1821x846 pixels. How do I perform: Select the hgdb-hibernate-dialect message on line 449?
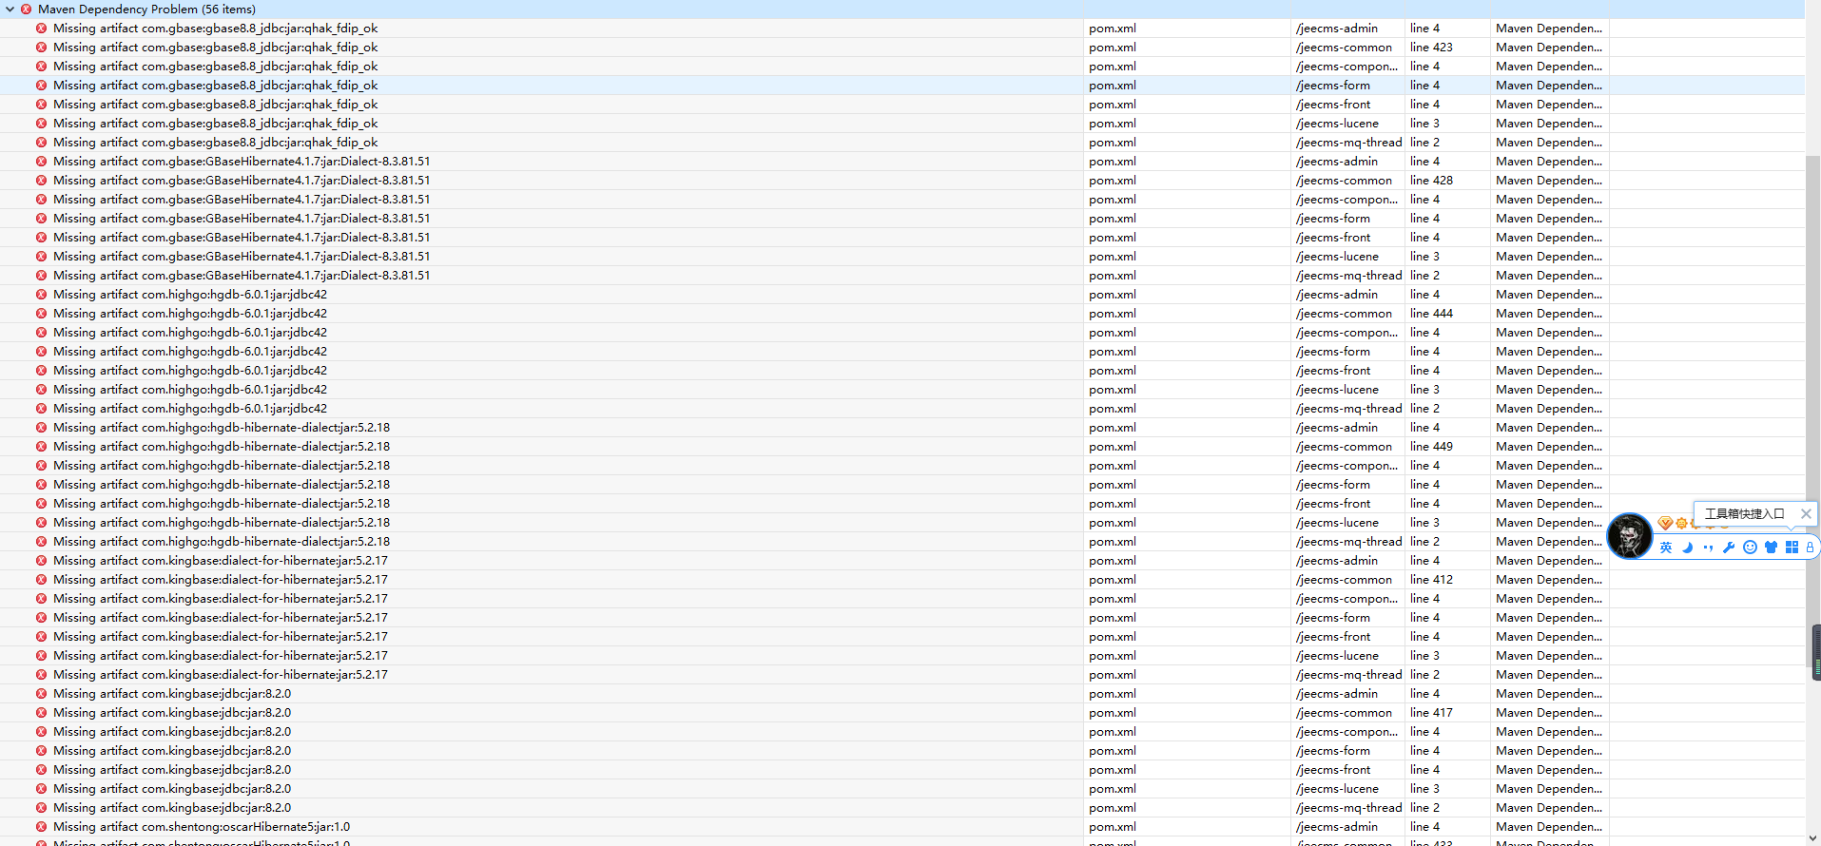click(x=222, y=447)
